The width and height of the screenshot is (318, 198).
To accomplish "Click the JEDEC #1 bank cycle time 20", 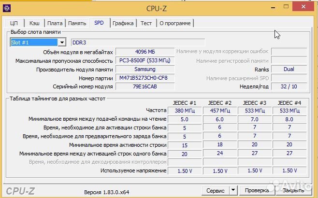I will click(185, 154).
